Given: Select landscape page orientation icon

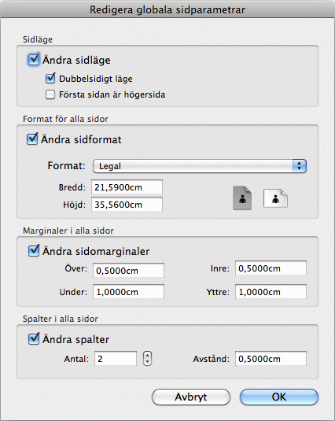Looking at the screenshot, I should pos(275,198).
